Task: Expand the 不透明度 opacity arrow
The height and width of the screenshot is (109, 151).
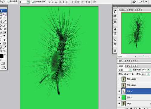Action: click(149, 70)
